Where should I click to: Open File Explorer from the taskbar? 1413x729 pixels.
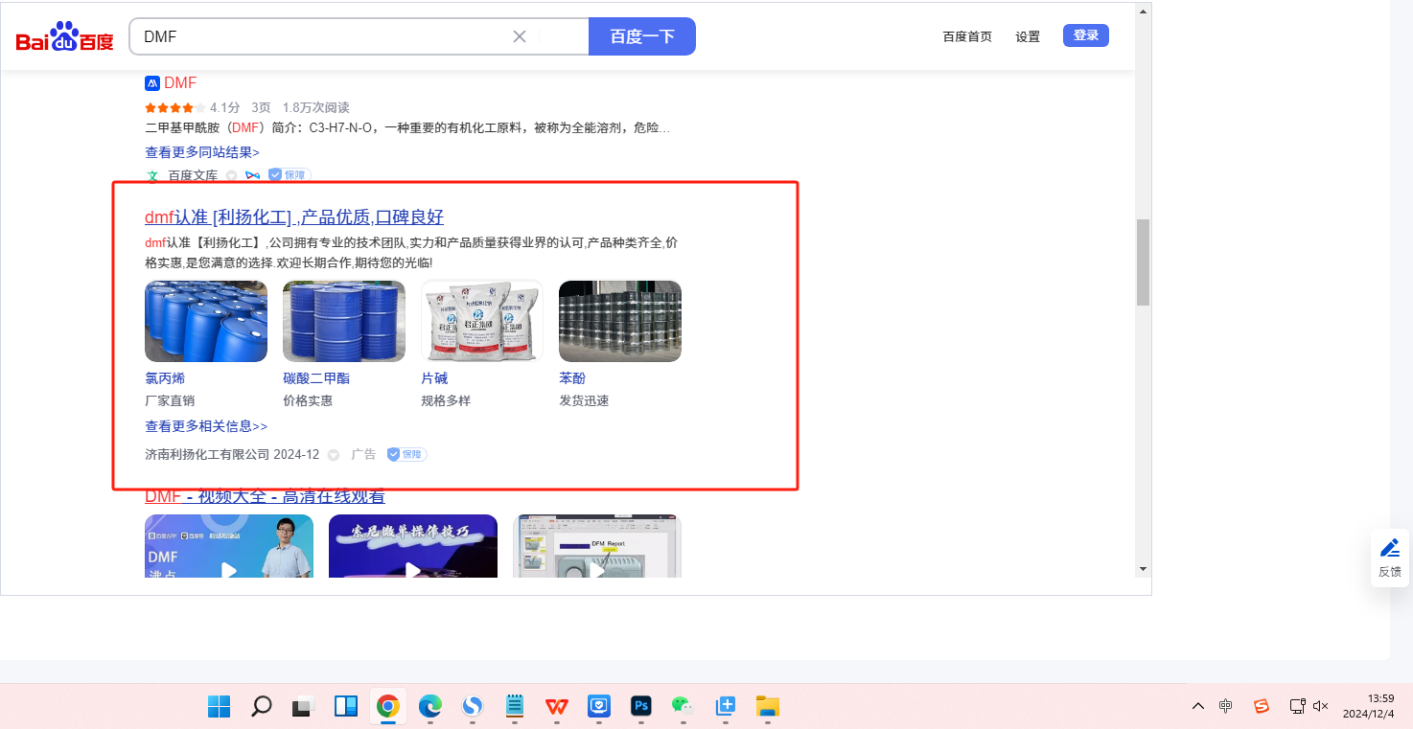pyautogui.click(x=768, y=706)
